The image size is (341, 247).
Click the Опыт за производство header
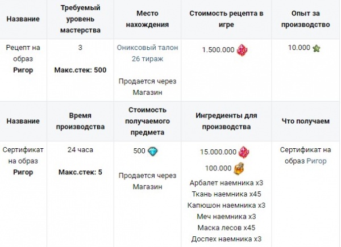point(306,19)
